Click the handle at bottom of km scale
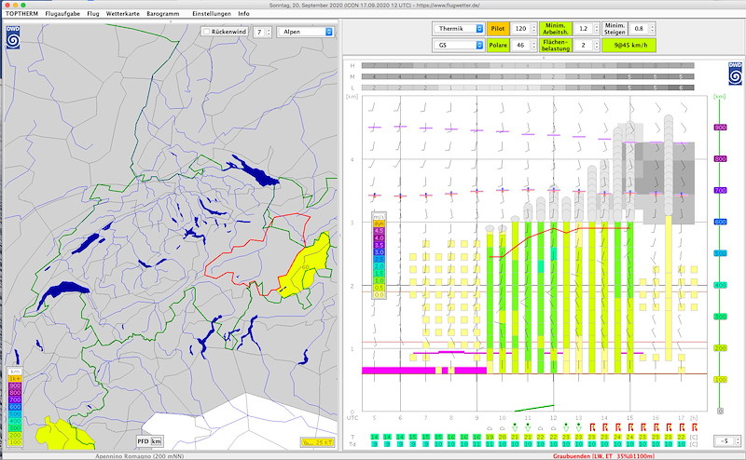 [x=720, y=411]
